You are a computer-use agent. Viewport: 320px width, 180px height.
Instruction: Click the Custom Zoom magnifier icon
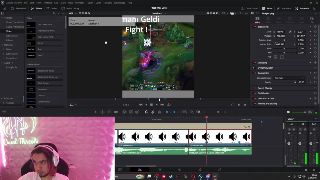(198, 112)
